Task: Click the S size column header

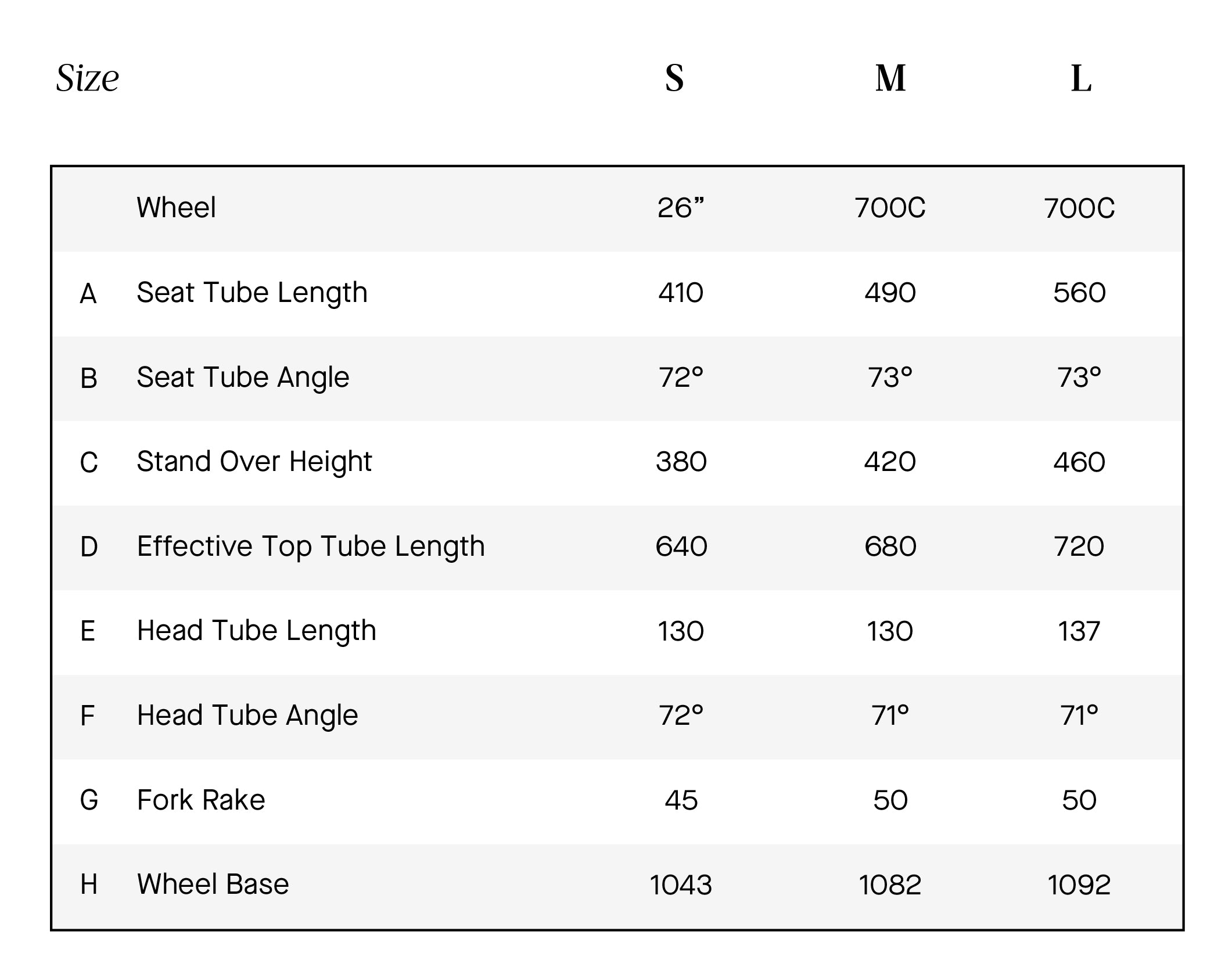Action: [674, 78]
